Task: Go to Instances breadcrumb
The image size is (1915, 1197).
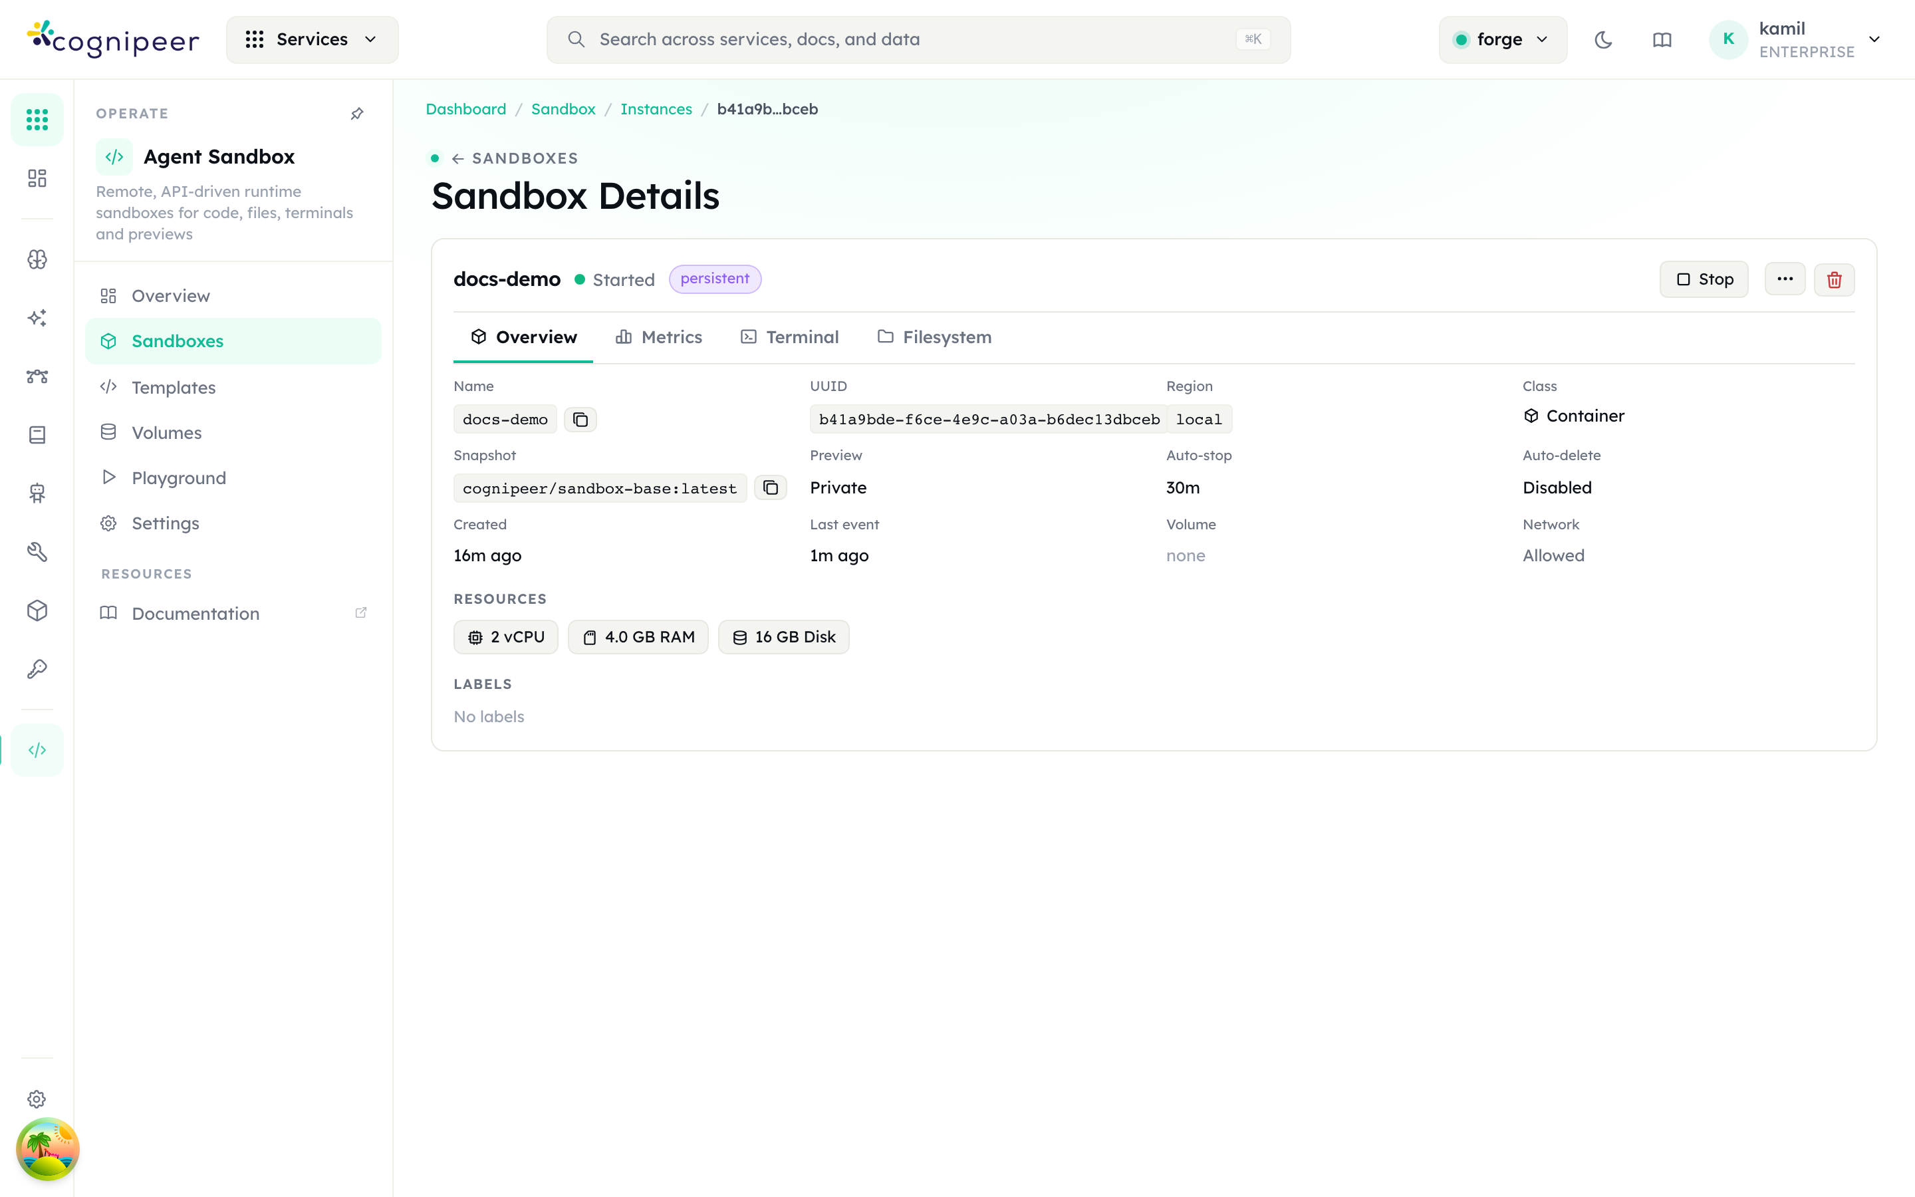Action: 656,109
